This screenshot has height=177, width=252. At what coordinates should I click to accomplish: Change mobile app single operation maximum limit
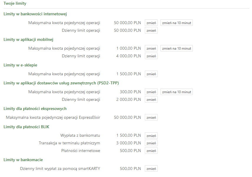pyautogui.click(x=151, y=49)
